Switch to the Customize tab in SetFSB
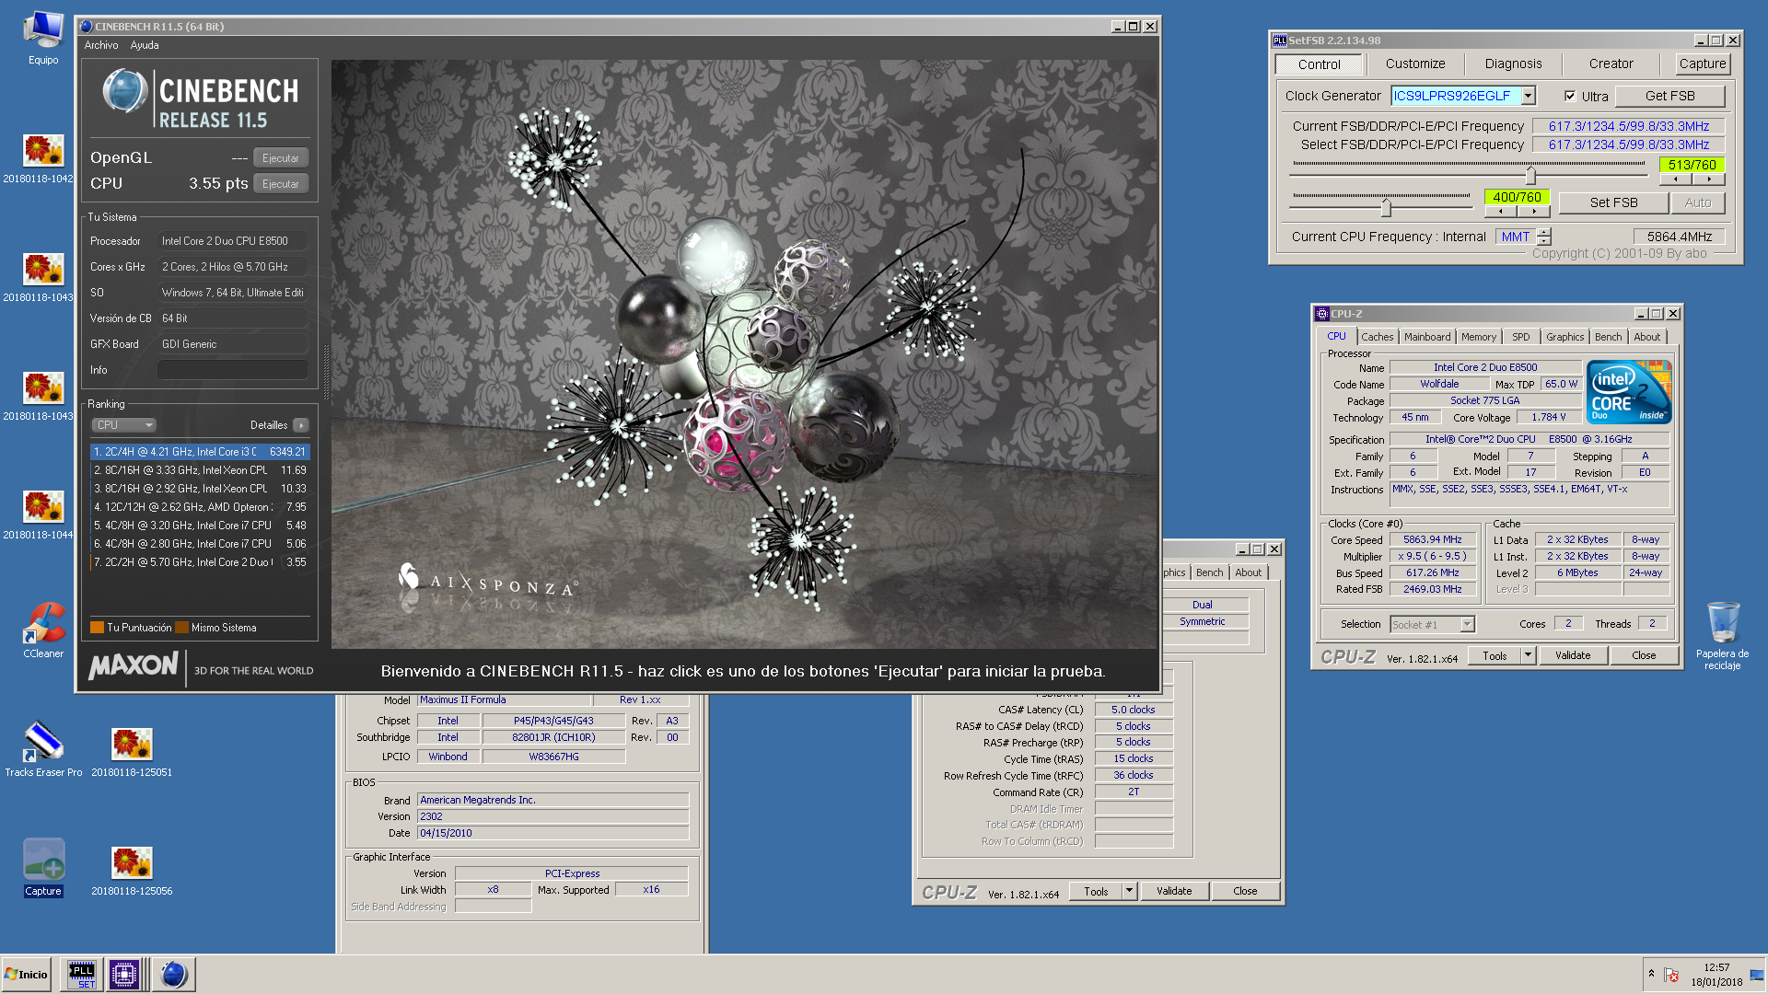Screen dimensions: 1768x994 1415,64
